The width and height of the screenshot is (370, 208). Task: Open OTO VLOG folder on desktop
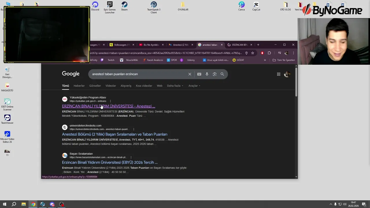pyautogui.click(x=286, y=6)
